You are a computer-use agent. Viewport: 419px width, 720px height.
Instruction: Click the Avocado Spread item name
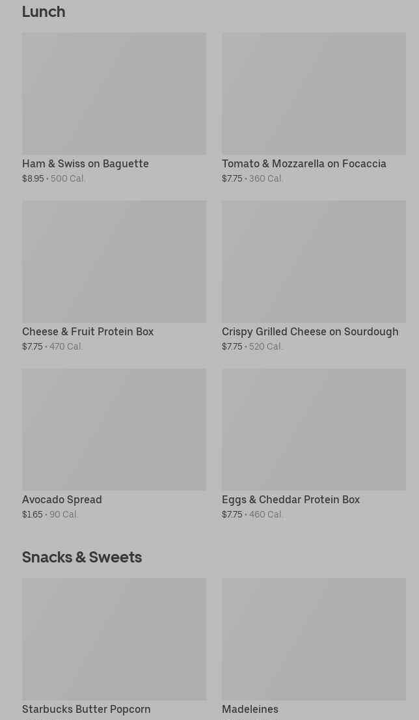click(62, 500)
